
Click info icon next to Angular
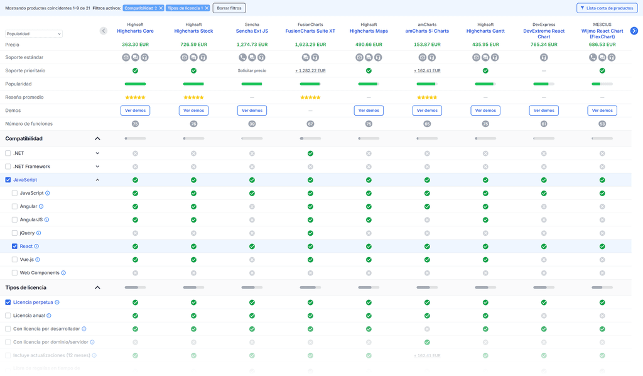[x=41, y=206]
